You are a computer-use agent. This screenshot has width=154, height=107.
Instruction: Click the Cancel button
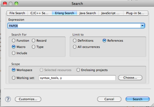coord(109,99)
